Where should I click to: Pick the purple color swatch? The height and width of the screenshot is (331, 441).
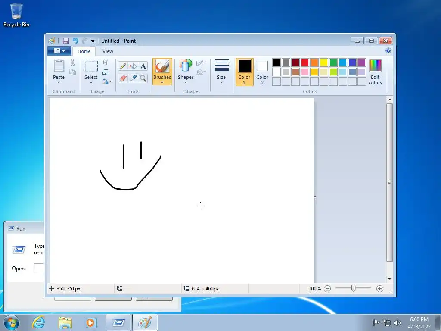tap(362, 62)
